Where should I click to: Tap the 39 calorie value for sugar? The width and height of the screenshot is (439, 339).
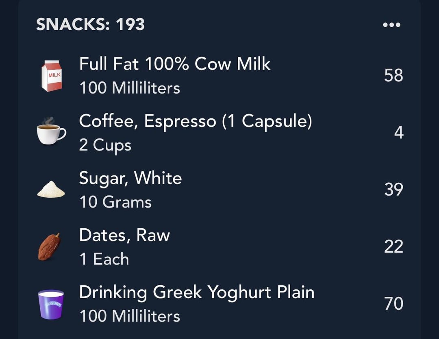(x=393, y=189)
